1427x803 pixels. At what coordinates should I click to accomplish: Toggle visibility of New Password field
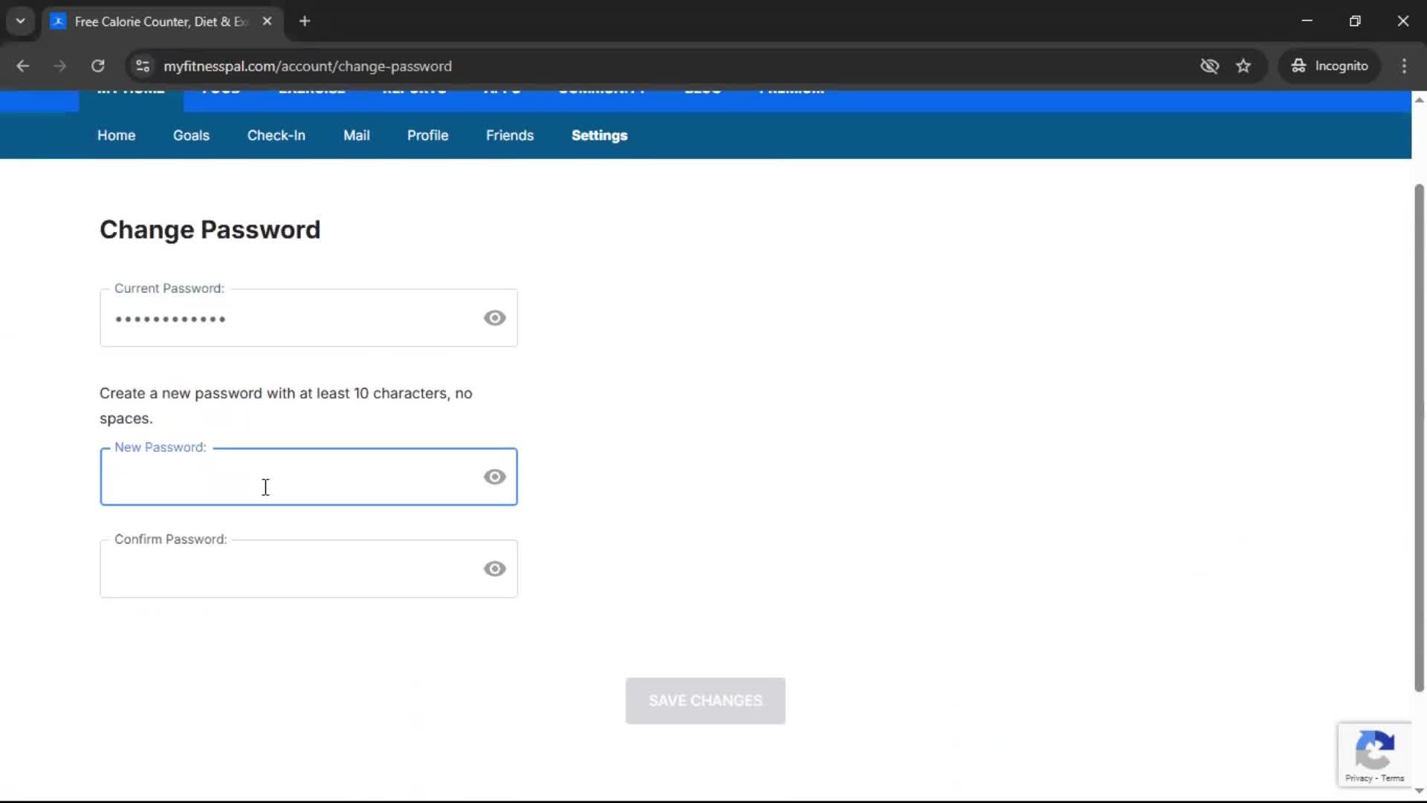point(494,477)
